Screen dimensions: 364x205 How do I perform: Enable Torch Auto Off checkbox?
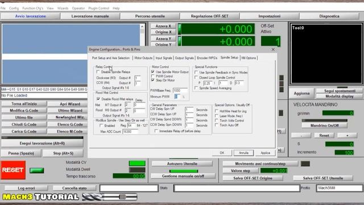tap(217, 125)
